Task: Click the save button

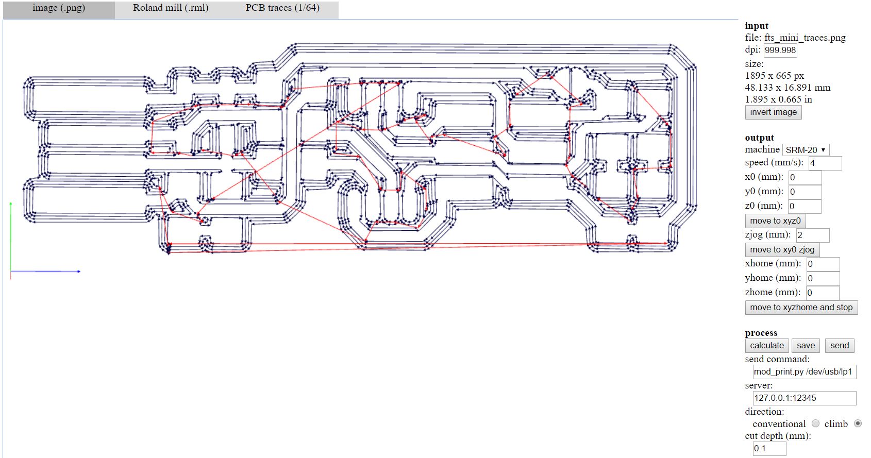Action: (x=806, y=346)
